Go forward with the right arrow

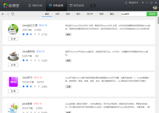coord(8,14)
